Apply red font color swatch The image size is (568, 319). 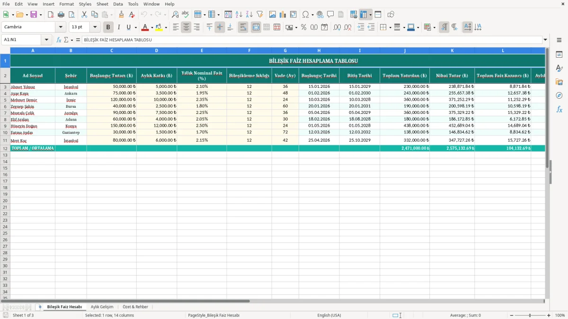pos(145,27)
